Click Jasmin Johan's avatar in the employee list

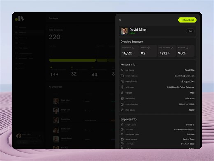point(56,140)
